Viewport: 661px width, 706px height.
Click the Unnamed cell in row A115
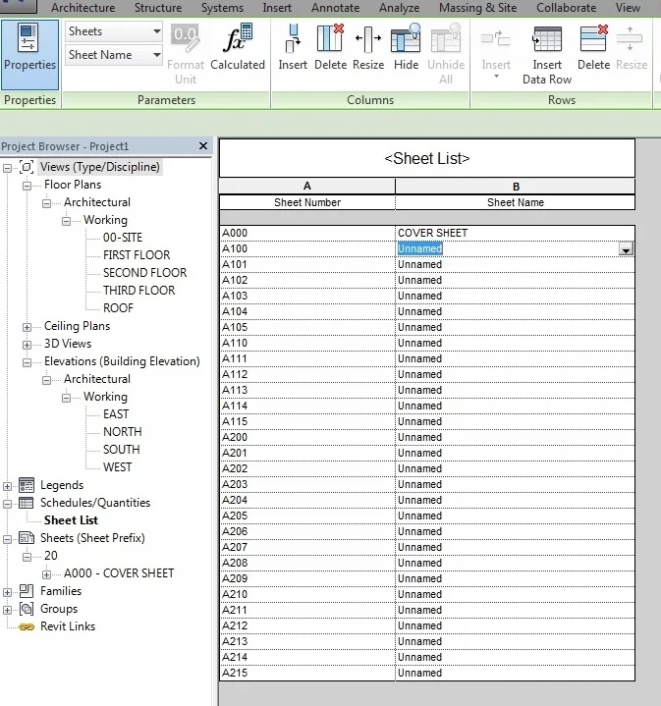point(515,421)
